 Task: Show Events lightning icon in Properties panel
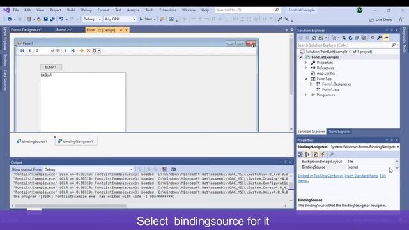tap(323, 155)
